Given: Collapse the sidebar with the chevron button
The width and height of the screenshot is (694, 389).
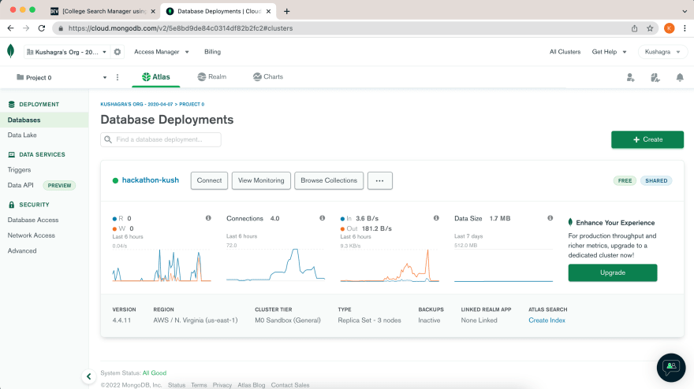Looking at the screenshot, I should [88, 376].
